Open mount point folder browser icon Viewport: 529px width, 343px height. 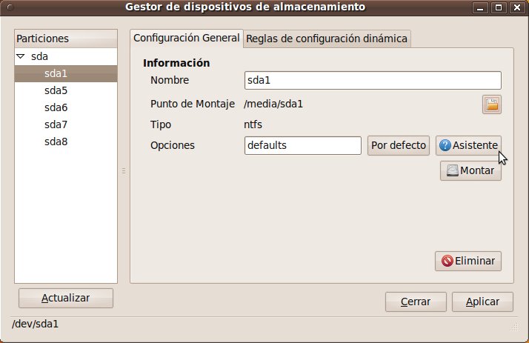click(x=491, y=104)
